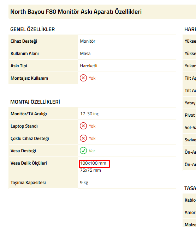Select the 17-30 inç value
The height and width of the screenshot is (227, 196).
[x=89, y=114]
